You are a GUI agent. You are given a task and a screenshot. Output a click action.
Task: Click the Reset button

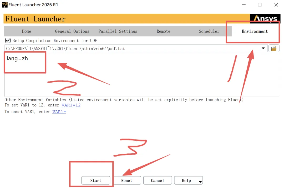pyautogui.click(x=126, y=180)
